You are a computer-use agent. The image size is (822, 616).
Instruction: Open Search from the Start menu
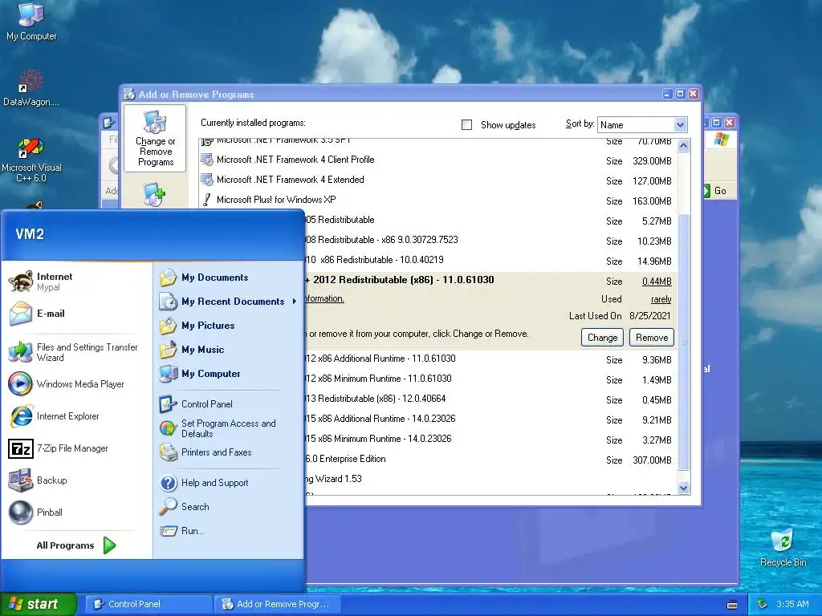228,507
